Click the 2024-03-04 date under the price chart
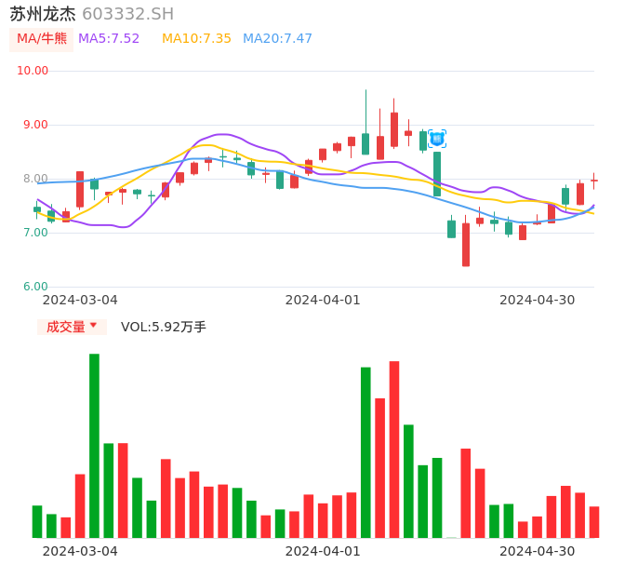Image resolution: width=638 pixels, height=564 pixels. click(80, 300)
